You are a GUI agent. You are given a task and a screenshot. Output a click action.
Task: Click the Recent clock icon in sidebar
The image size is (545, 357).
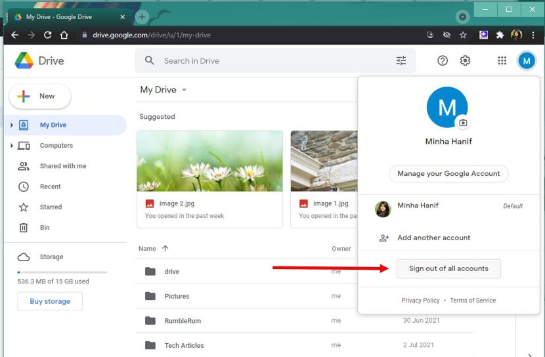coord(23,186)
